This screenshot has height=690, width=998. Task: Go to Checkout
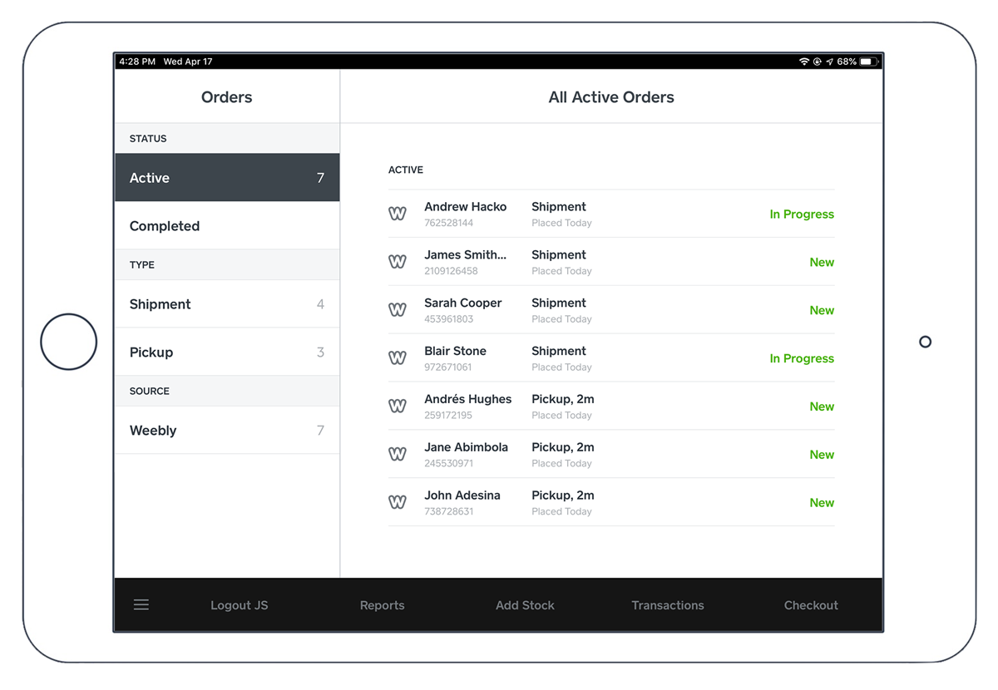tap(811, 605)
